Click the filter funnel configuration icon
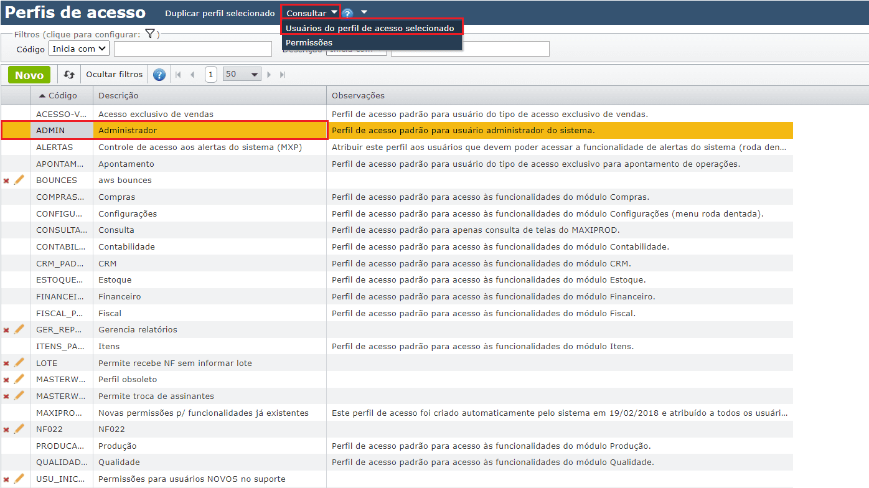 149,34
